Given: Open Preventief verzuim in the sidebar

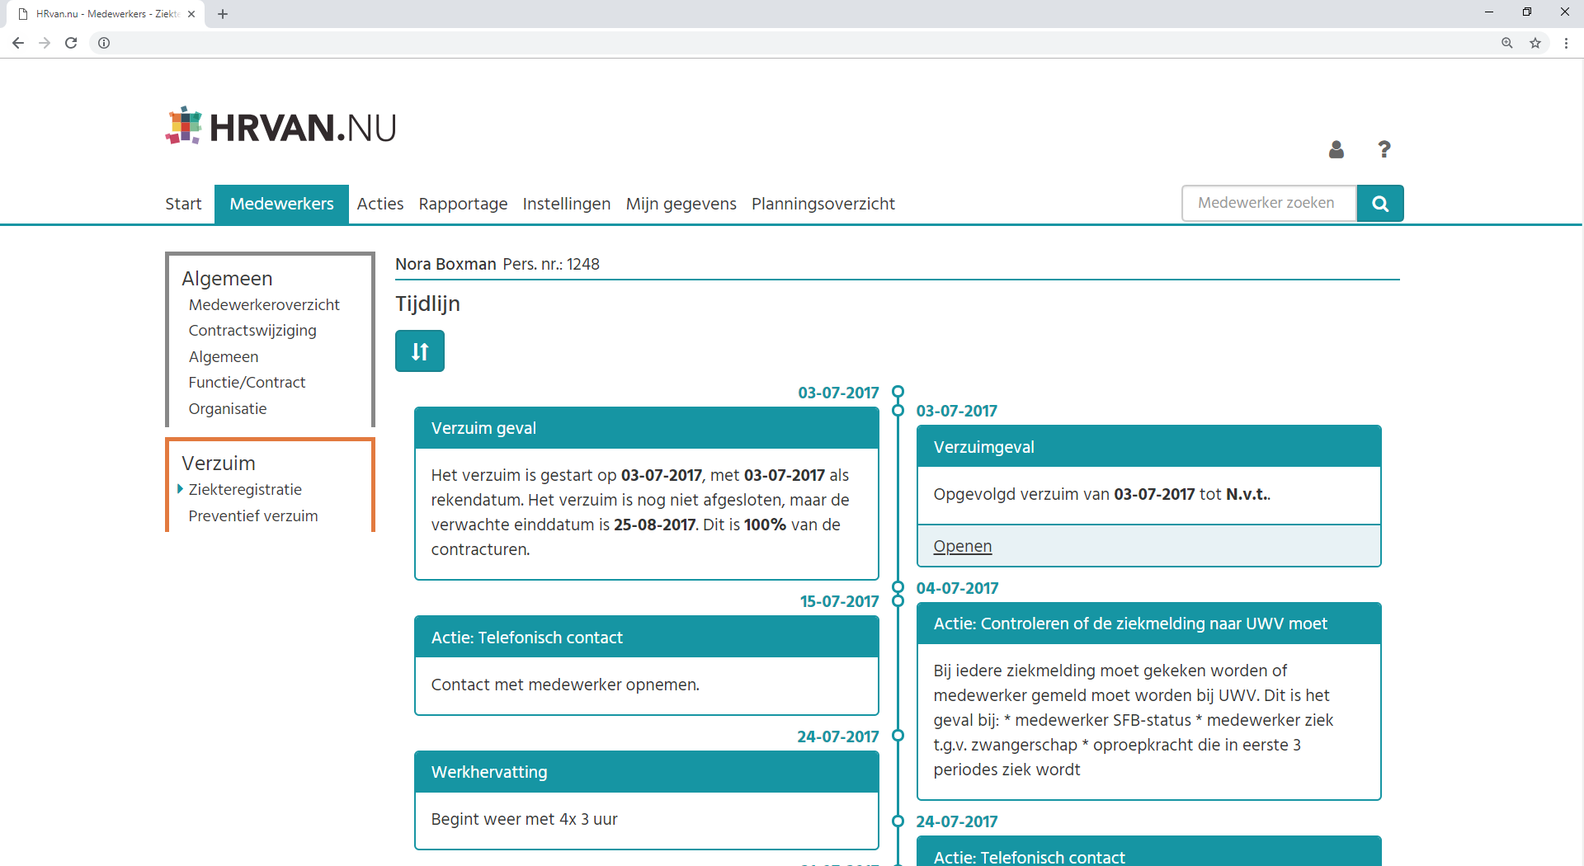Looking at the screenshot, I should coord(253,516).
